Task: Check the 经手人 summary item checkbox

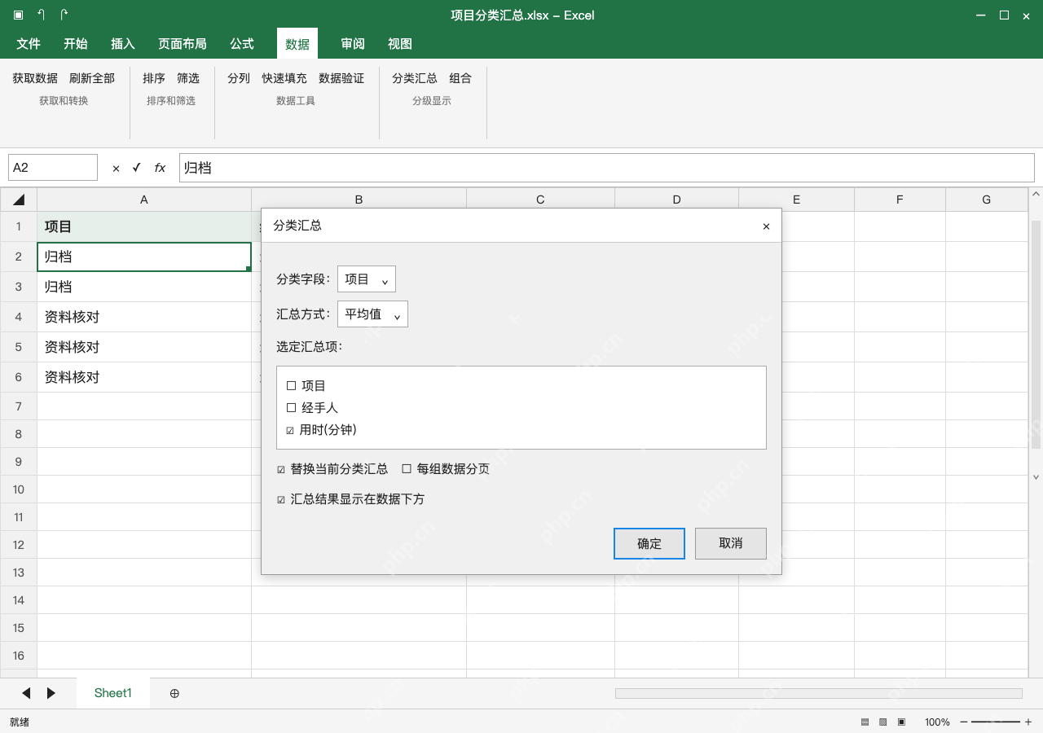Action: (292, 408)
